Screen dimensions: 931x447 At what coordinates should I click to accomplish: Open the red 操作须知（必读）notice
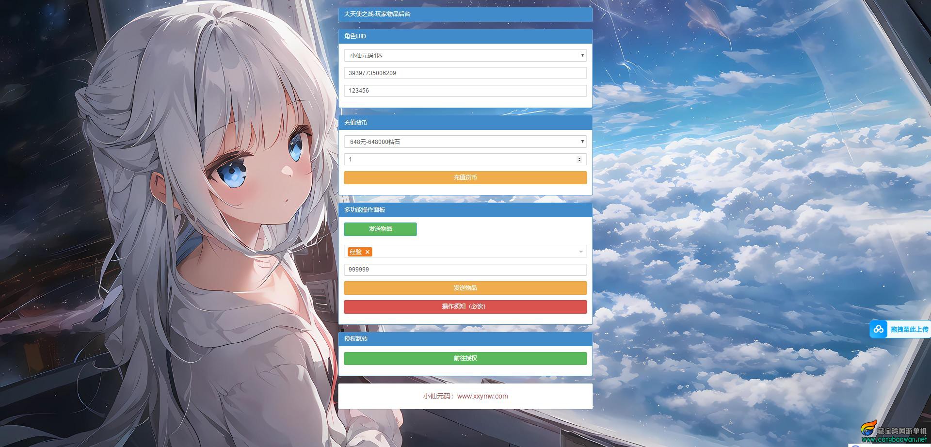coord(465,306)
